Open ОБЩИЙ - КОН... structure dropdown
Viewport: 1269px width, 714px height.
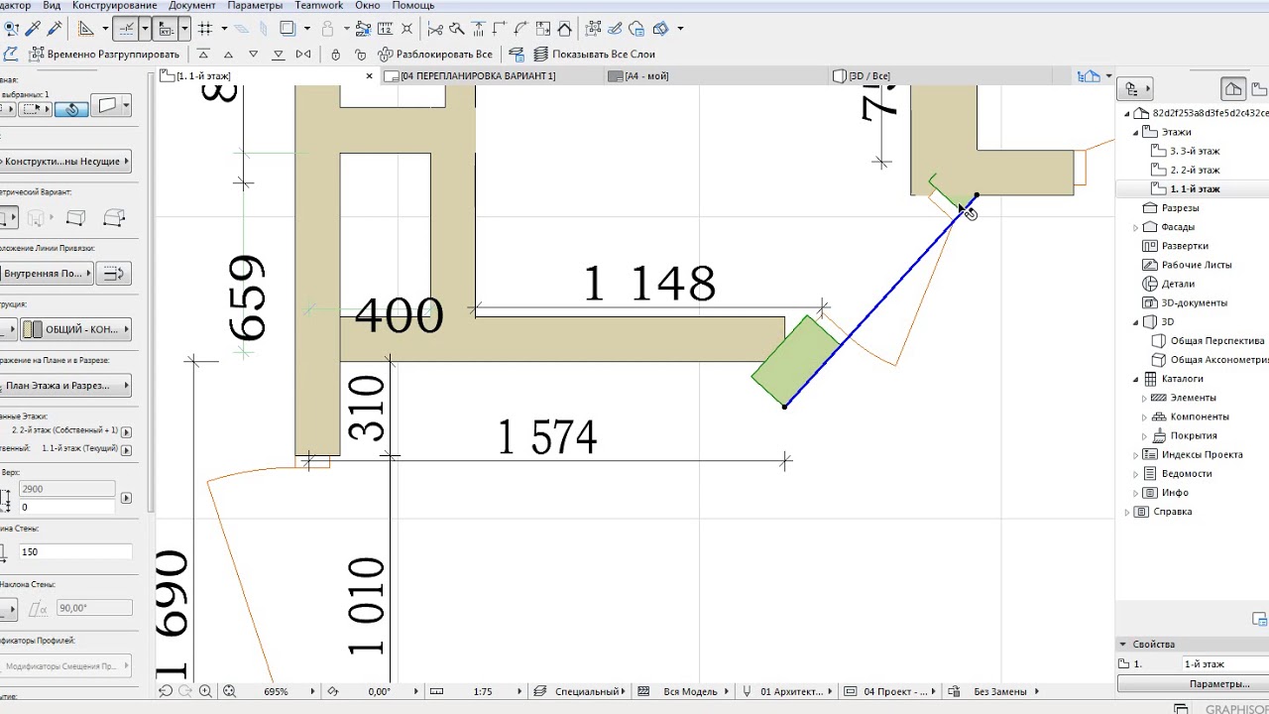coord(76,329)
